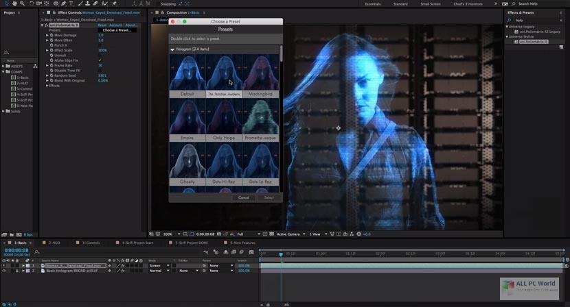Screen dimensions: 570x307
Task: Toggle lock on Basic Hologram BKGRD layer
Action: pos(16,271)
